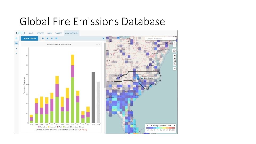Open the Data menu item

50,33
